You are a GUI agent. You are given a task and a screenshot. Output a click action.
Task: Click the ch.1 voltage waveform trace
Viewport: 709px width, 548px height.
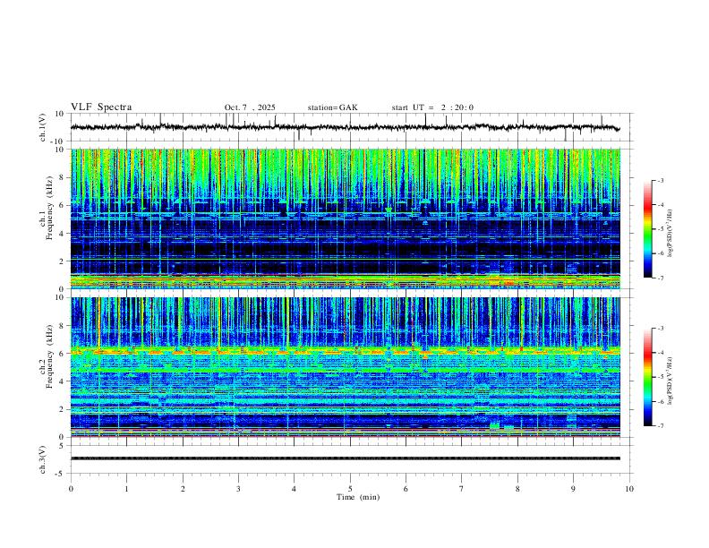pos(346,127)
